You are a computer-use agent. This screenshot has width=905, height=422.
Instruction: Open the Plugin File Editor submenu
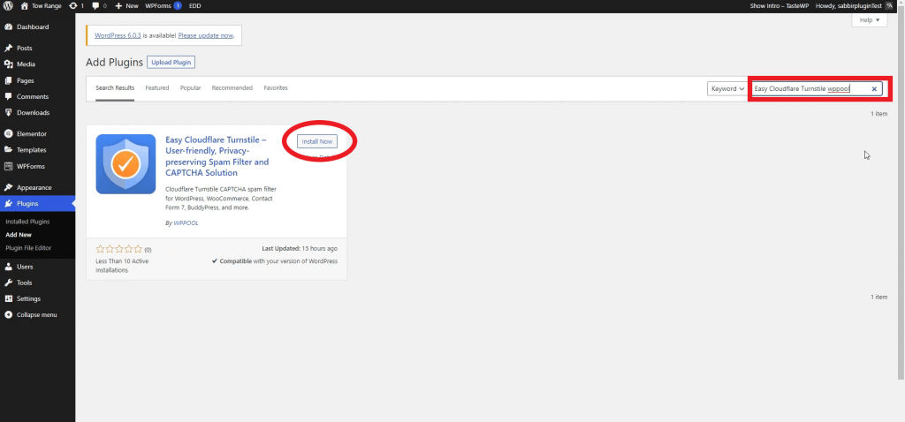(x=28, y=248)
